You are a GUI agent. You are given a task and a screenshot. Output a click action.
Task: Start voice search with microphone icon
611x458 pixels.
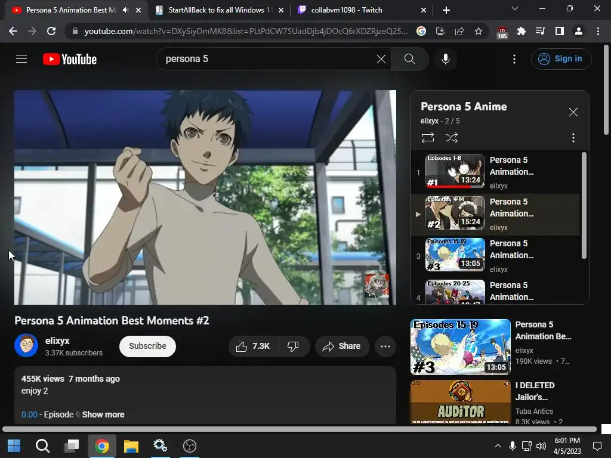tap(446, 59)
